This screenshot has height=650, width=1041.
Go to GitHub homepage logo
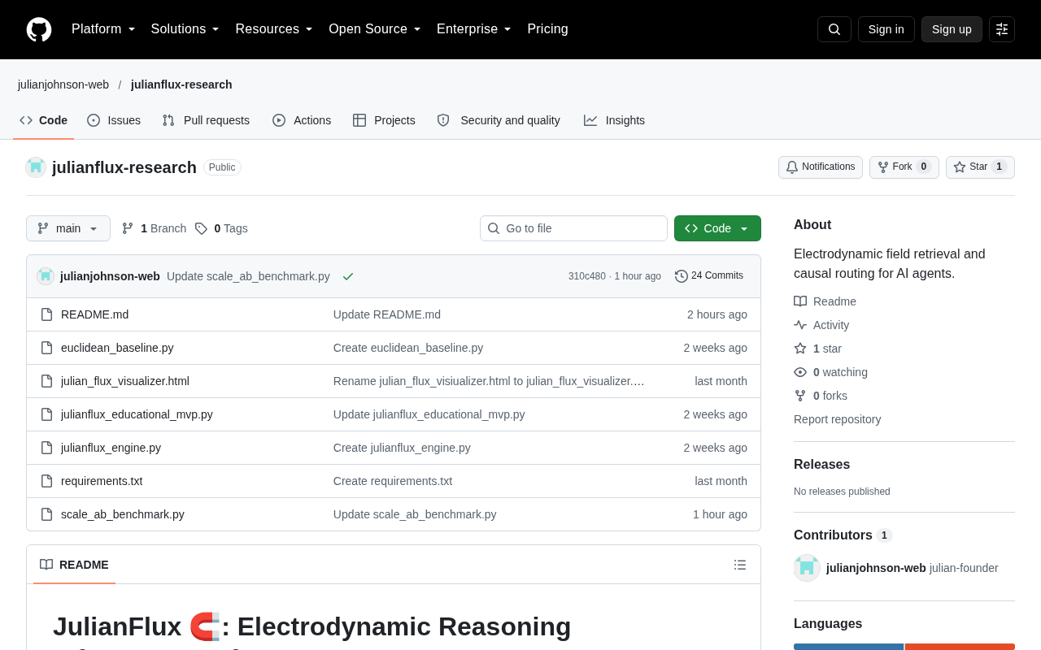(39, 29)
